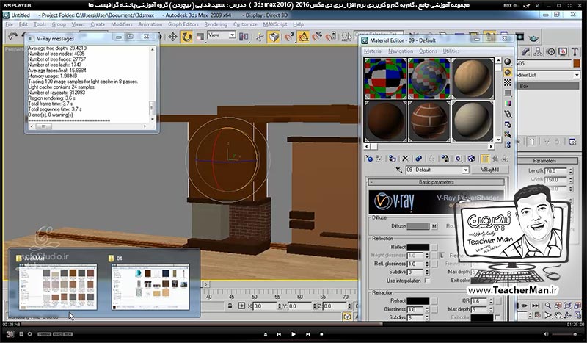Click Select and Manipulate icon
This screenshot has height=343, width=587.
coord(260,37)
